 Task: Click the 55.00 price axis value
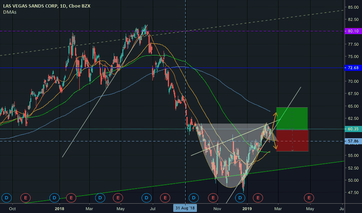click(353, 155)
